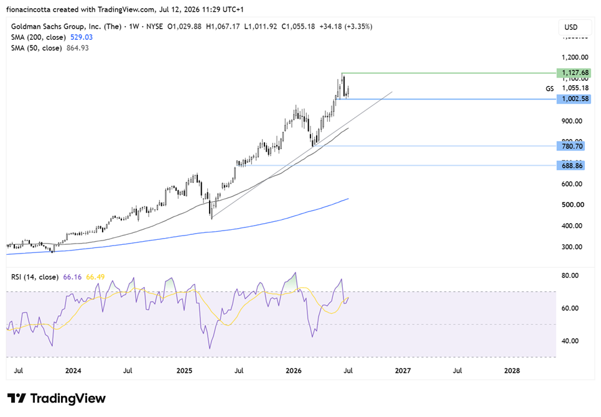Click the RSI (14, close) indicator legend

(x=35, y=277)
